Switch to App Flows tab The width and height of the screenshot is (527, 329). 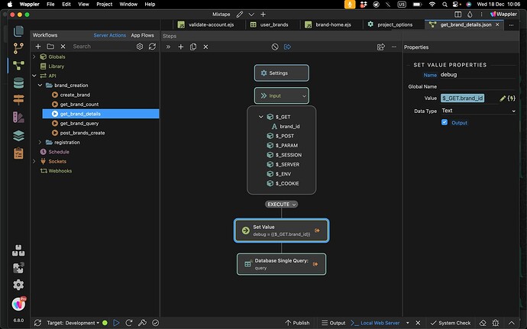tap(143, 35)
